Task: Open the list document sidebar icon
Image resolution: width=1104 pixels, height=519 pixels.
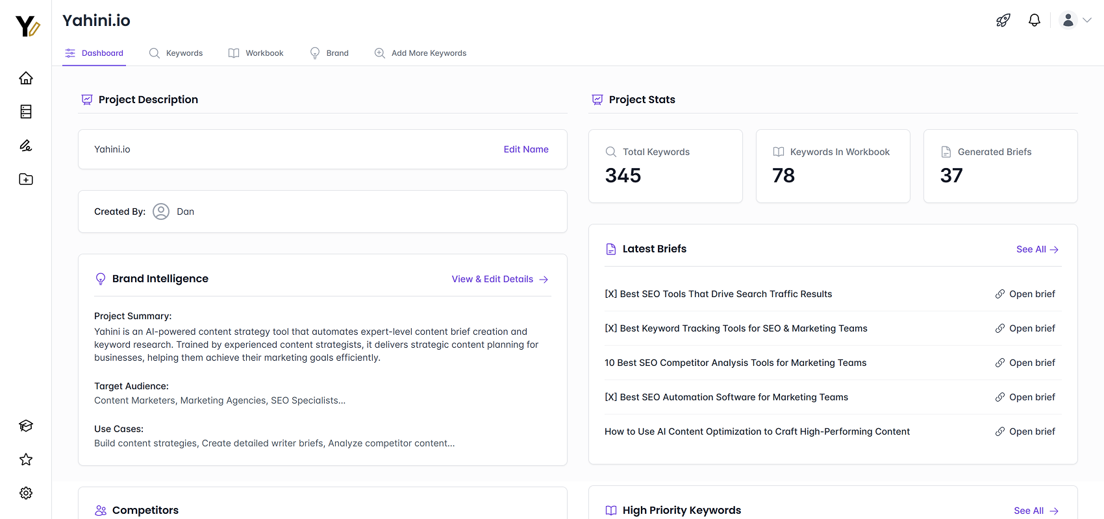Action: click(26, 112)
